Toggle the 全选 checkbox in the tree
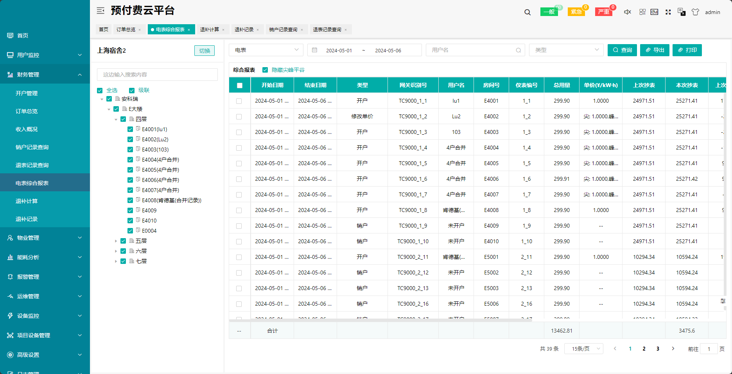Screen dimensions: 732x374 (100, 91)
